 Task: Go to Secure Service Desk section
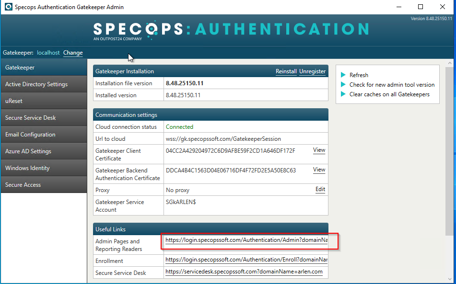(x=44, y=118)
